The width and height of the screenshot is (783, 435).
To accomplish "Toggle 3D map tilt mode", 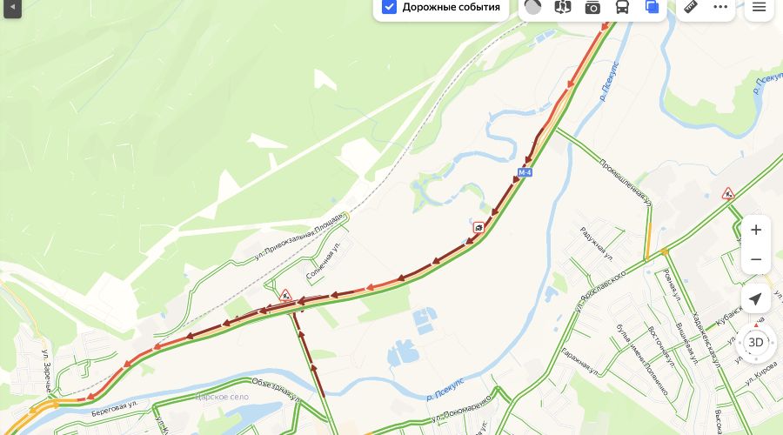I will pos(755,343).
